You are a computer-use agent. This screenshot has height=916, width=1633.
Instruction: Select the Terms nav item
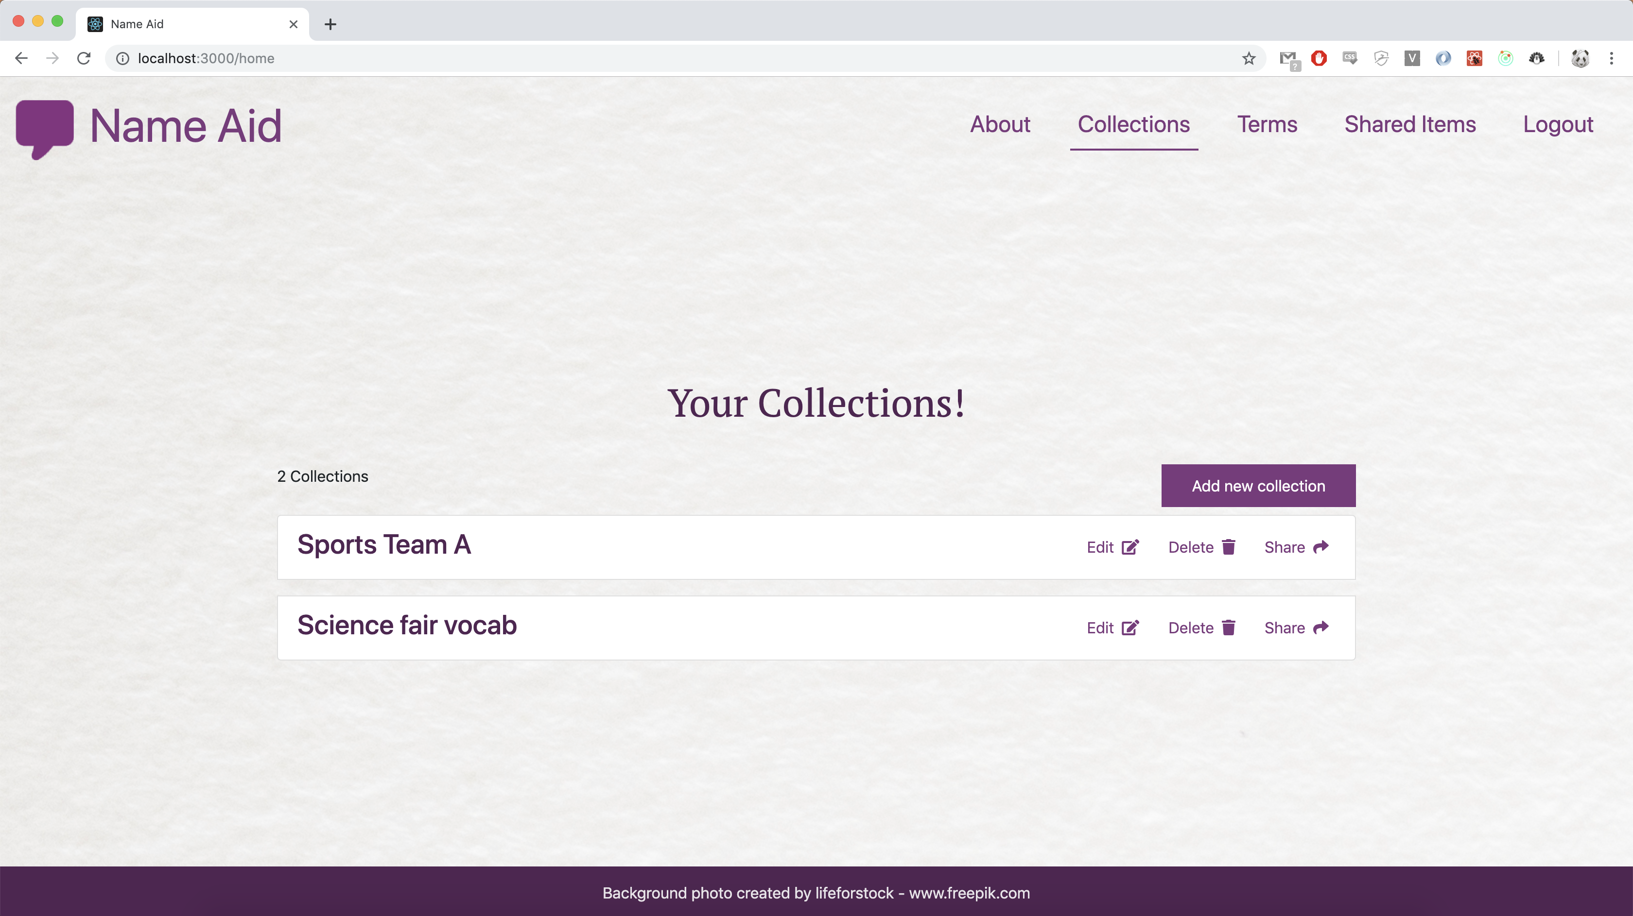1267,124
